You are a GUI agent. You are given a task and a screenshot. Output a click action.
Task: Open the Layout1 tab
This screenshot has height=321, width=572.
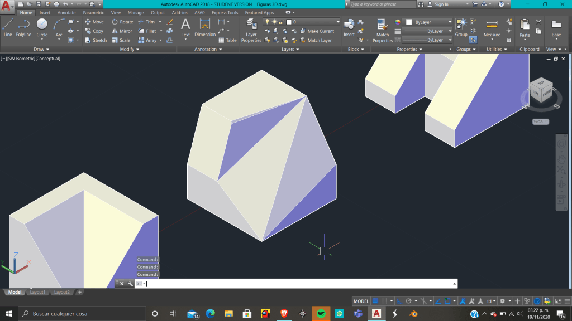37,292
